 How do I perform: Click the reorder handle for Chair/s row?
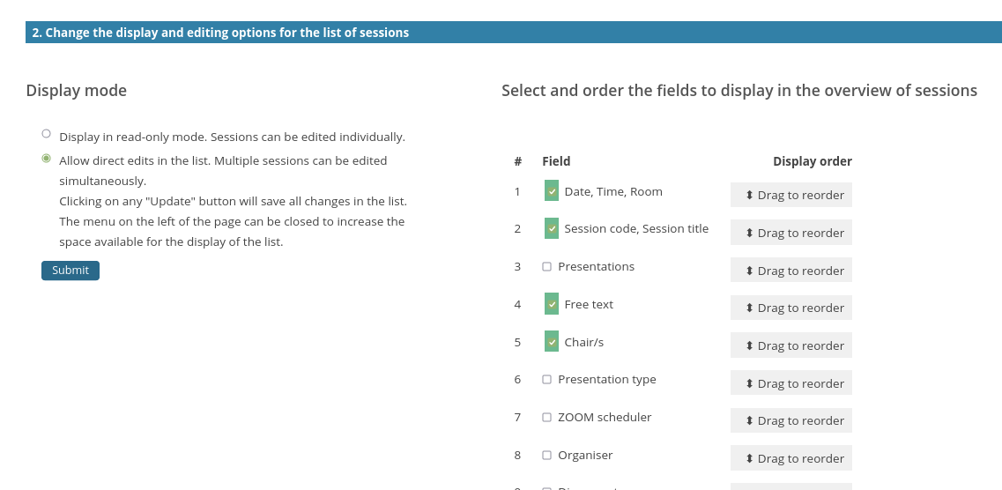(x=790, y=345)
